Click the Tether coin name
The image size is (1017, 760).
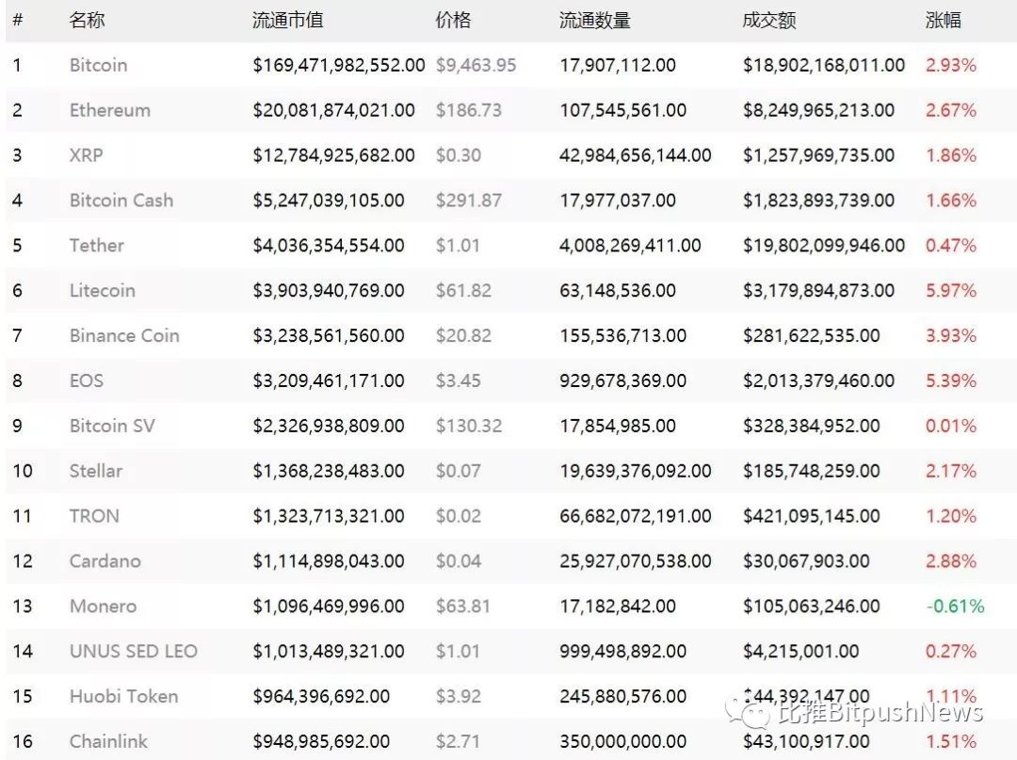click(x=96, y=246)
